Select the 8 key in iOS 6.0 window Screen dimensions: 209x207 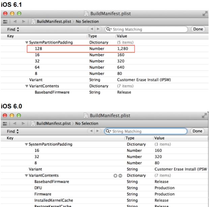tap(36, 163)
